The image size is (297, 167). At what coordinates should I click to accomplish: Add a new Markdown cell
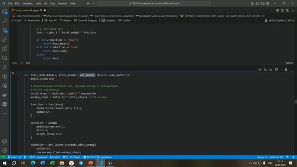tap(32, 20)
